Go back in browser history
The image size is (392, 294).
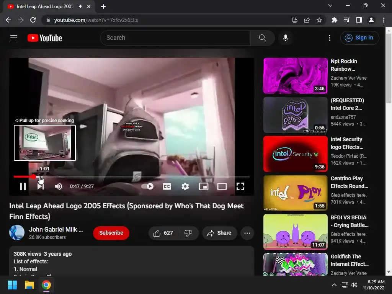pyautogui.click(x=8, y=20)
